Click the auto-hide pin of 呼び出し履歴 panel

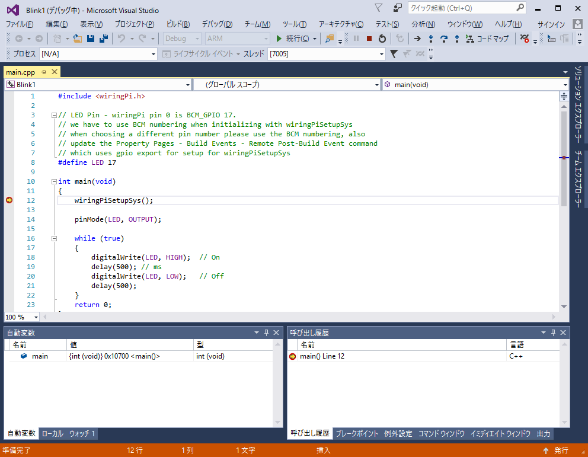[x=553, y=333]
